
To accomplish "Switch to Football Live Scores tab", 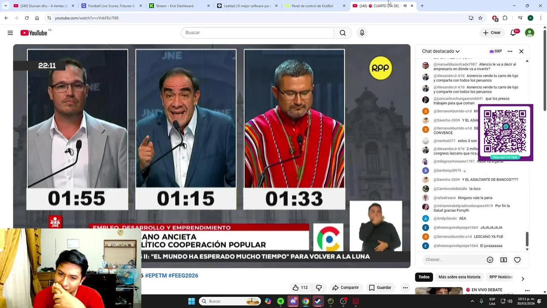I will click(111, 6).
